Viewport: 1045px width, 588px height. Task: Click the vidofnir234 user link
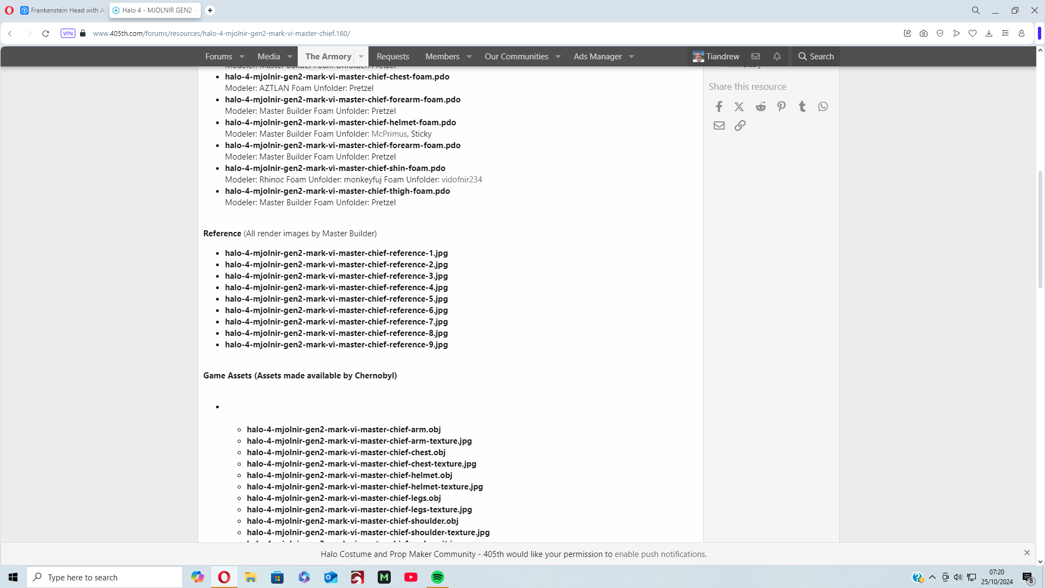(x=462, y=180)
